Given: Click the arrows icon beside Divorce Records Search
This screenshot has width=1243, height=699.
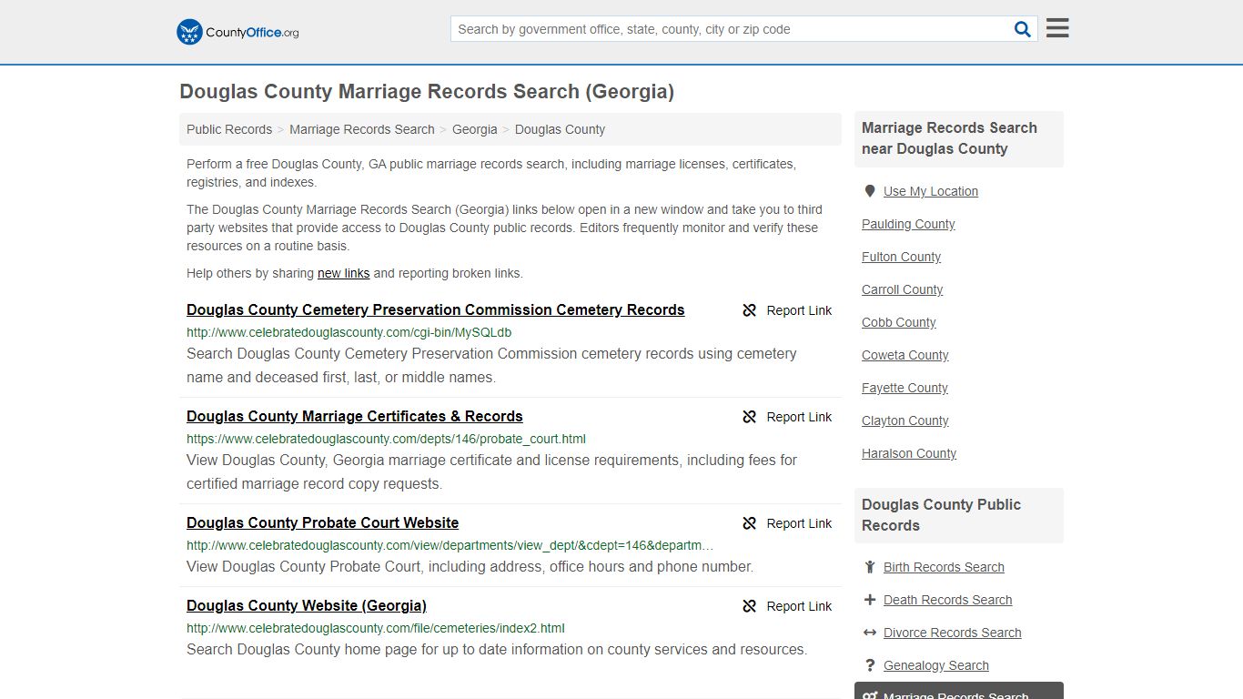Looking at the screenshot, I should click(870, 633).
